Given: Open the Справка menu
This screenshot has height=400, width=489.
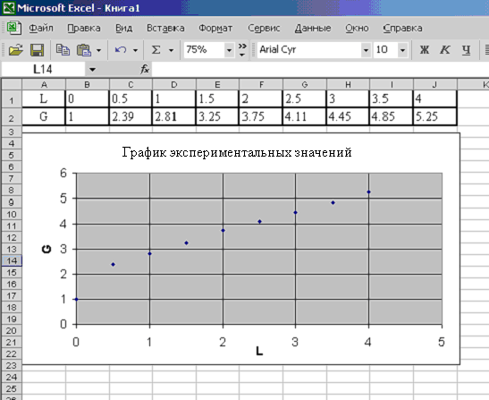Looking at the screenshot, I should point(402,28).
